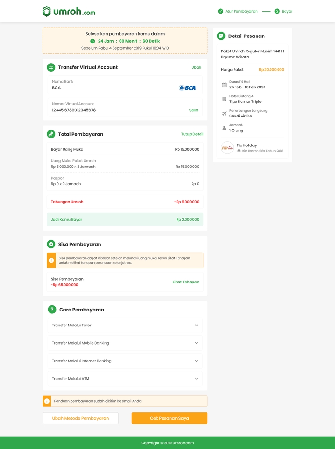This screenshot has width=335, height=449.
Task: Click the 25 Feb - 10 Feb 2020 date text
Action: click(248, 87)
